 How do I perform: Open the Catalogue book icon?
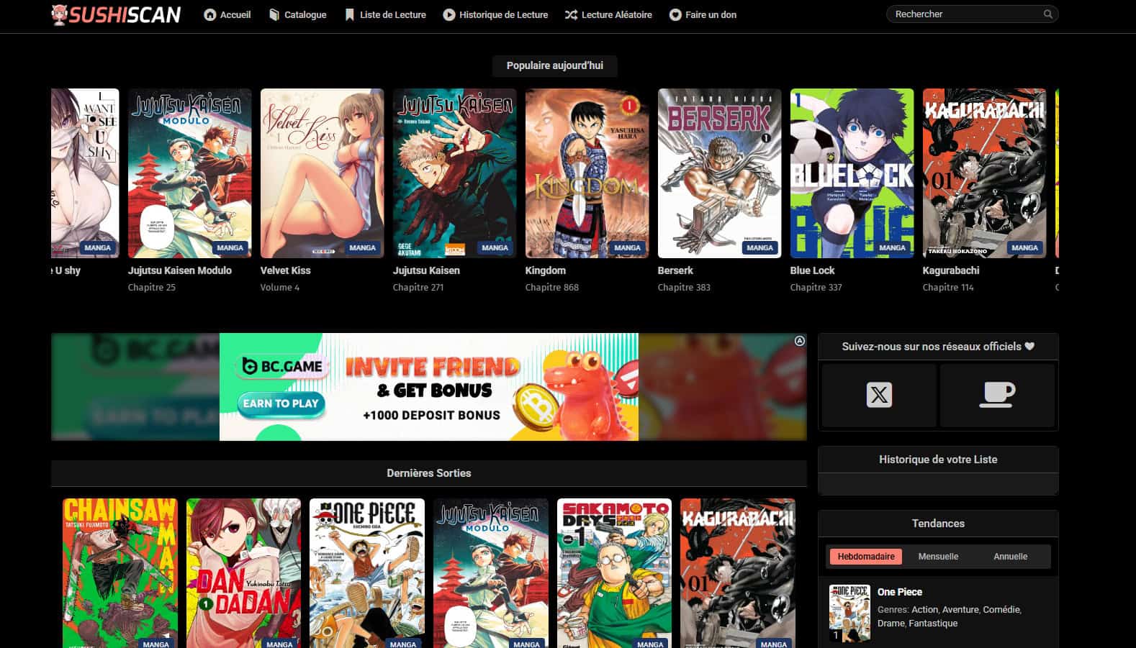point(274,15)
